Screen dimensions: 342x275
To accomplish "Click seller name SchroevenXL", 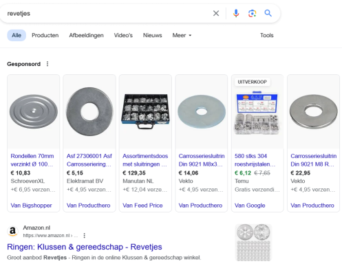I will click(28, 181).
